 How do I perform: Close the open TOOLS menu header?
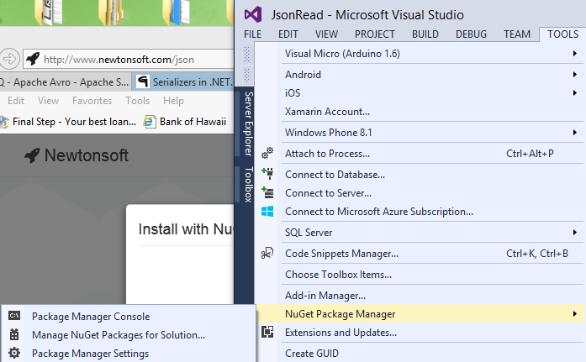[x=562, y=34]
